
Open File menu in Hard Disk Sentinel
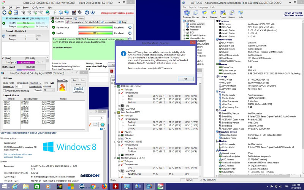4,7
